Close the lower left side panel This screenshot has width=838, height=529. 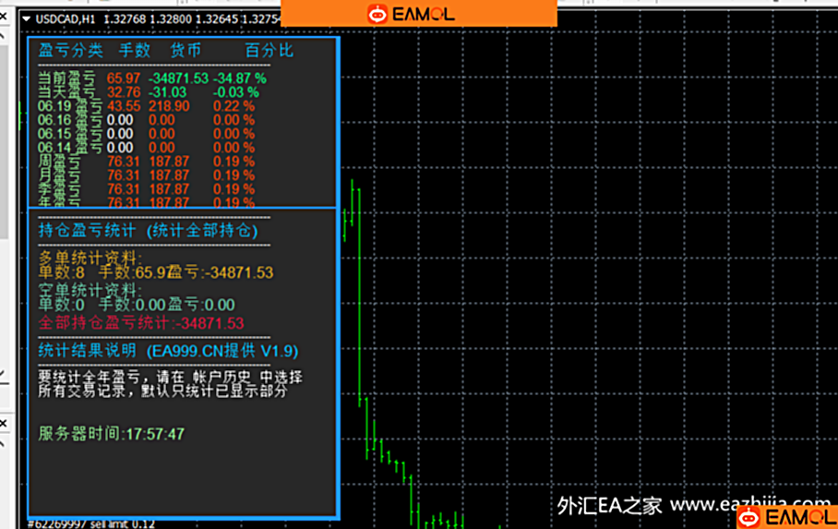(4, 423)
